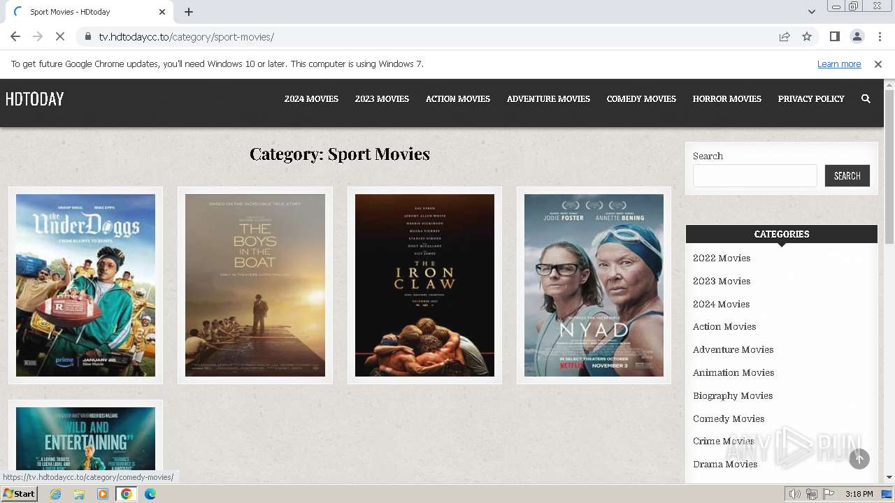Click the SEARCH button
Screen dimensions: 895x503
(x=847, y=175)
